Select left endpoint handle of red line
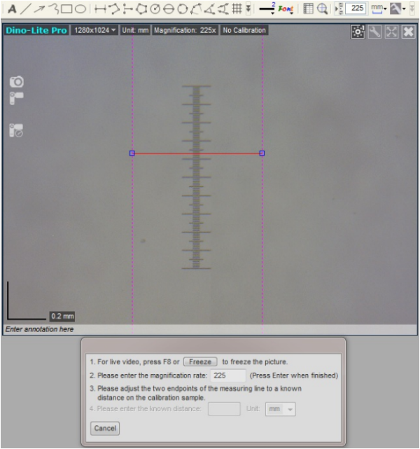Screen dimensions: 420x449 [x=132, y=153]
